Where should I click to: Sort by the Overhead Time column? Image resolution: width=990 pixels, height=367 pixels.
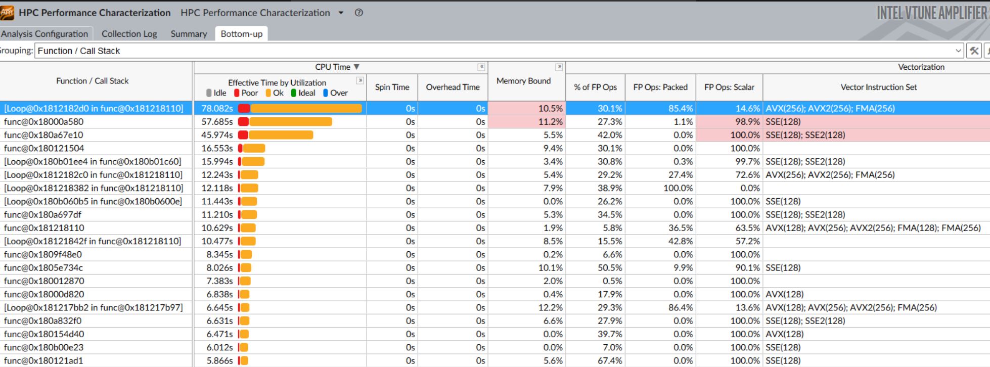click(x=453, y=87)
